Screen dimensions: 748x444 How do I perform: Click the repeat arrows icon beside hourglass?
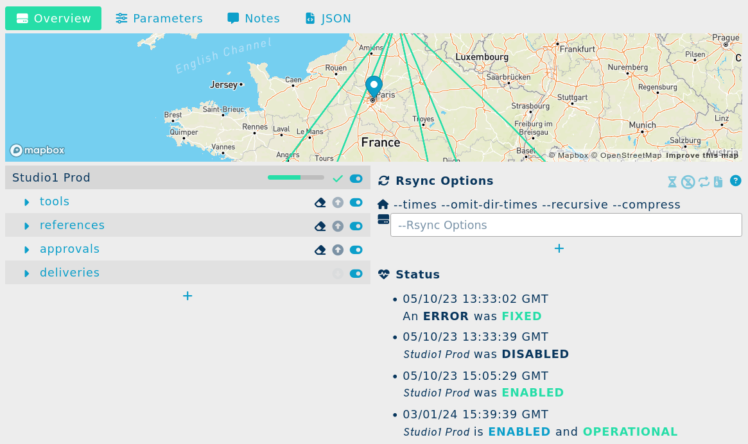[x=704, y=182]
